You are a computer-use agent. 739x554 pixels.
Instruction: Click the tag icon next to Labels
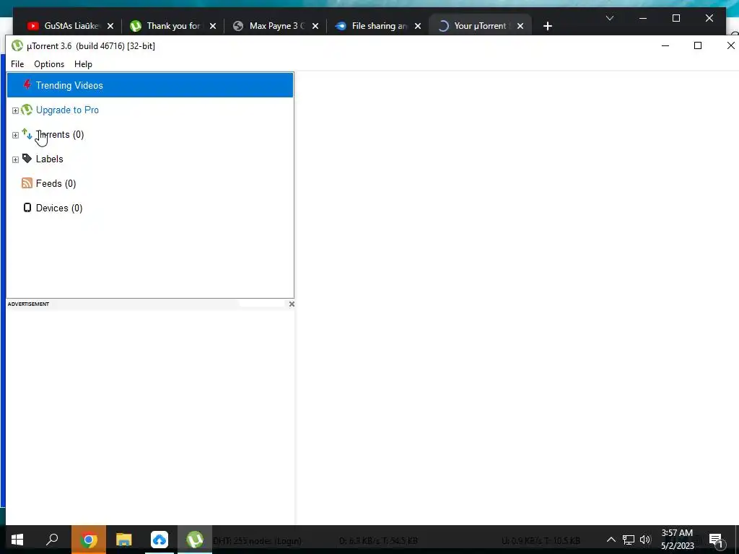click(27, 158)
